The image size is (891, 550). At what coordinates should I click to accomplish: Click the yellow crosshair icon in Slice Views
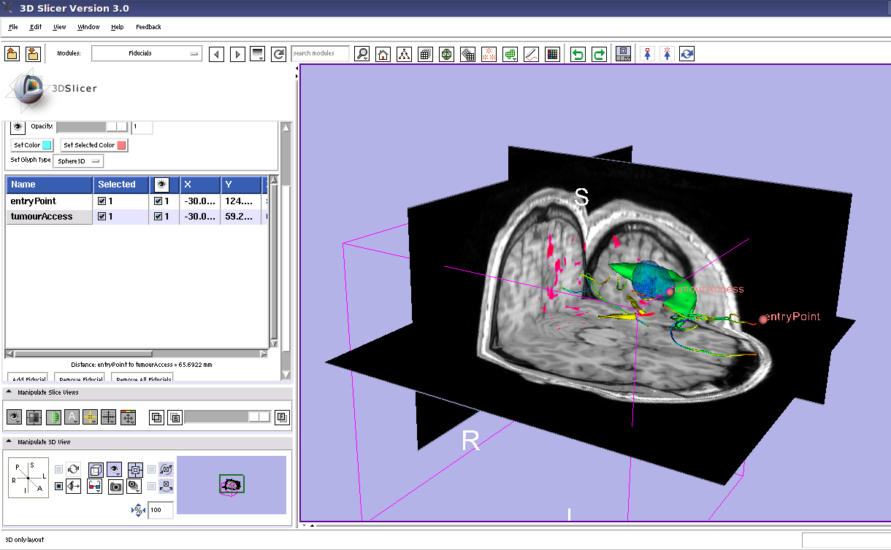[91, 417]
